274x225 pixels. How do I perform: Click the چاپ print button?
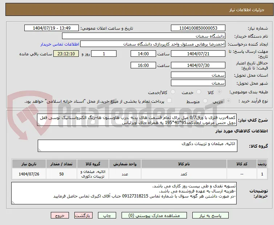107,216
